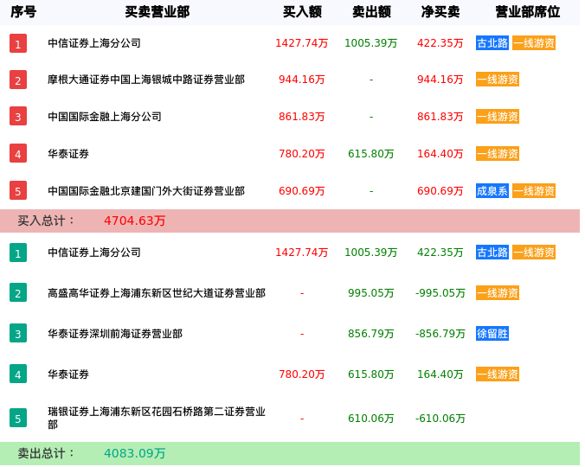Image resolution: width=585 pixels, height=467 pixels.
Task: Click red rank badge number 5
Action: click(18, 191)
